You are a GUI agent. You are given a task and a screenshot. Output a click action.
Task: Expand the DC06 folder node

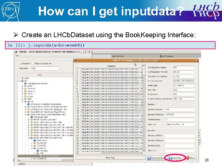tap(23, 97)
